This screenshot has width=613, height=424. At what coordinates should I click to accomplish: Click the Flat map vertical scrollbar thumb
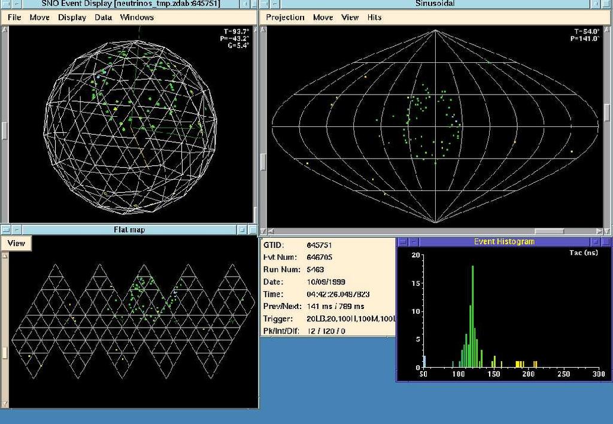[5, 352]
